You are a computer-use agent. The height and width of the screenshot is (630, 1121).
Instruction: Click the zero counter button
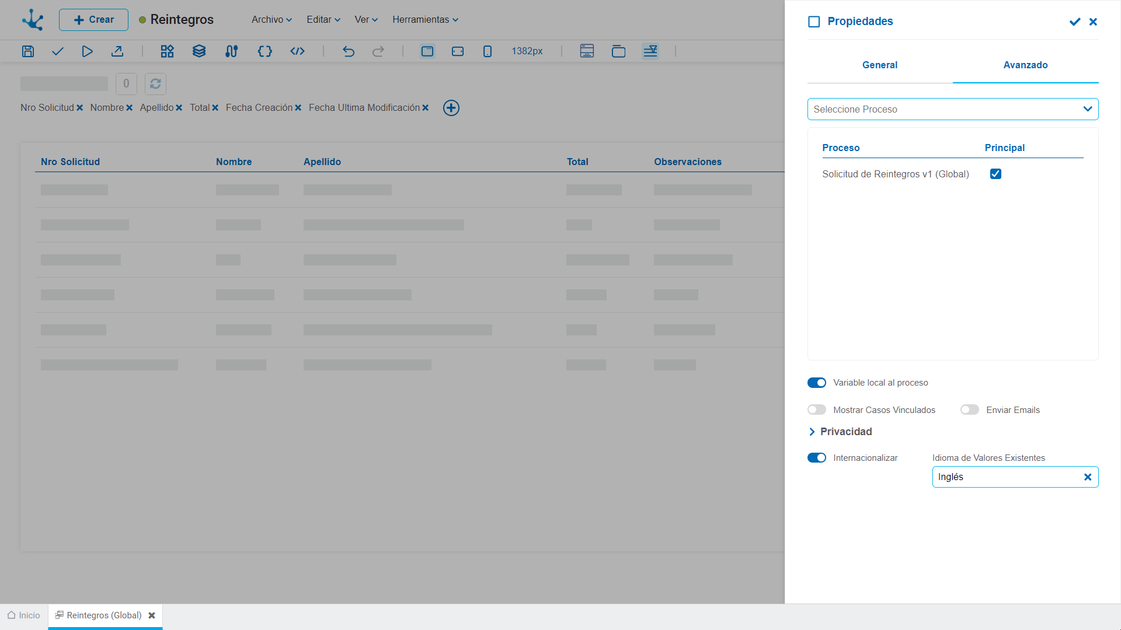click(x=126, y=84)
